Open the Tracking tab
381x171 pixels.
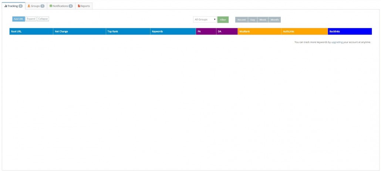[13, 6]
